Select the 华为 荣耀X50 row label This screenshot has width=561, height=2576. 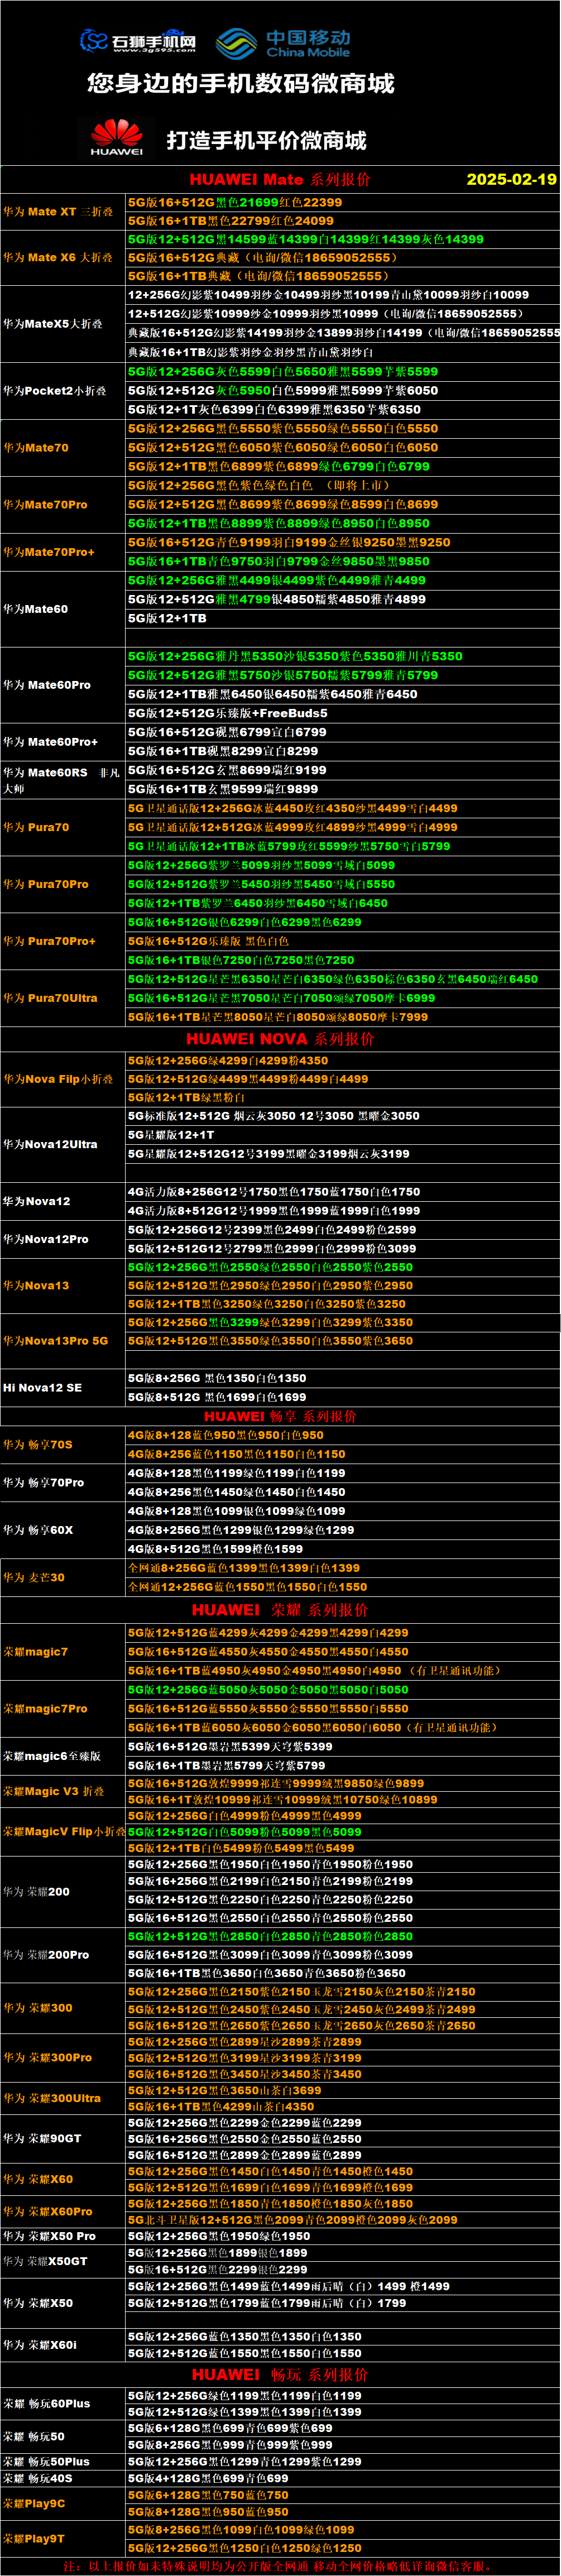38,2303
